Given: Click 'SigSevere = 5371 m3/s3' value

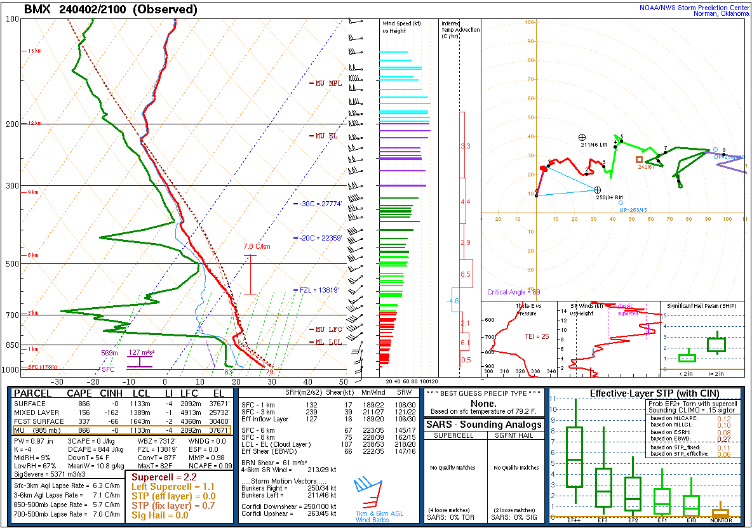Looking at the screenshot, I should pos(50,474).
